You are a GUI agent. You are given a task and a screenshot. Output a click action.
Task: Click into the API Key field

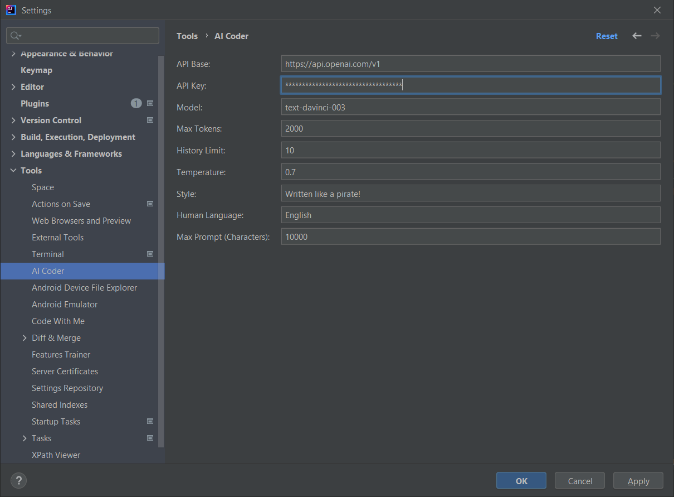pos(471,85)
